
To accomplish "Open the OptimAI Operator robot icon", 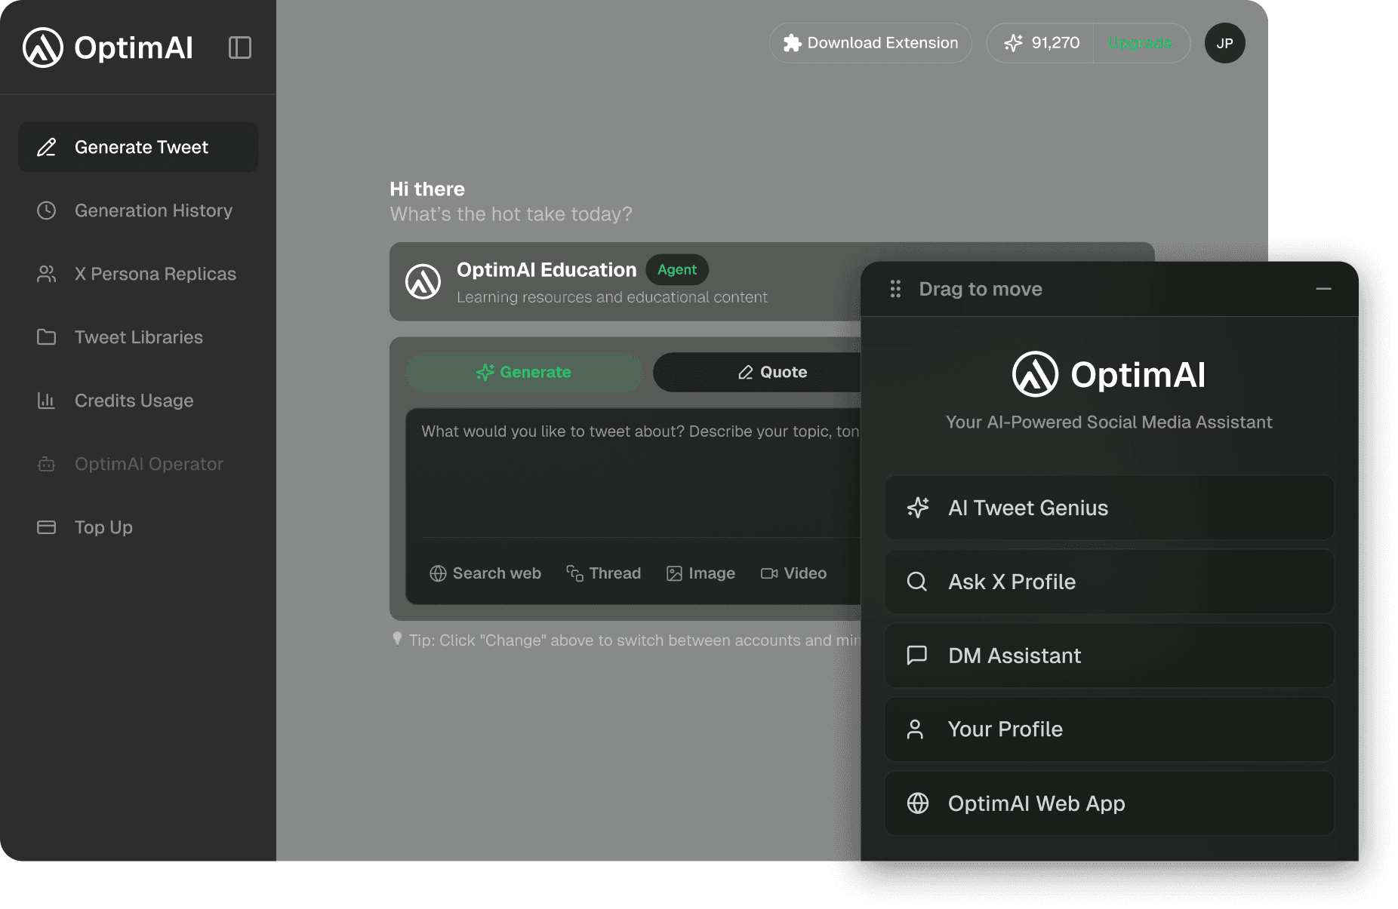I will [x=47, y=464].
